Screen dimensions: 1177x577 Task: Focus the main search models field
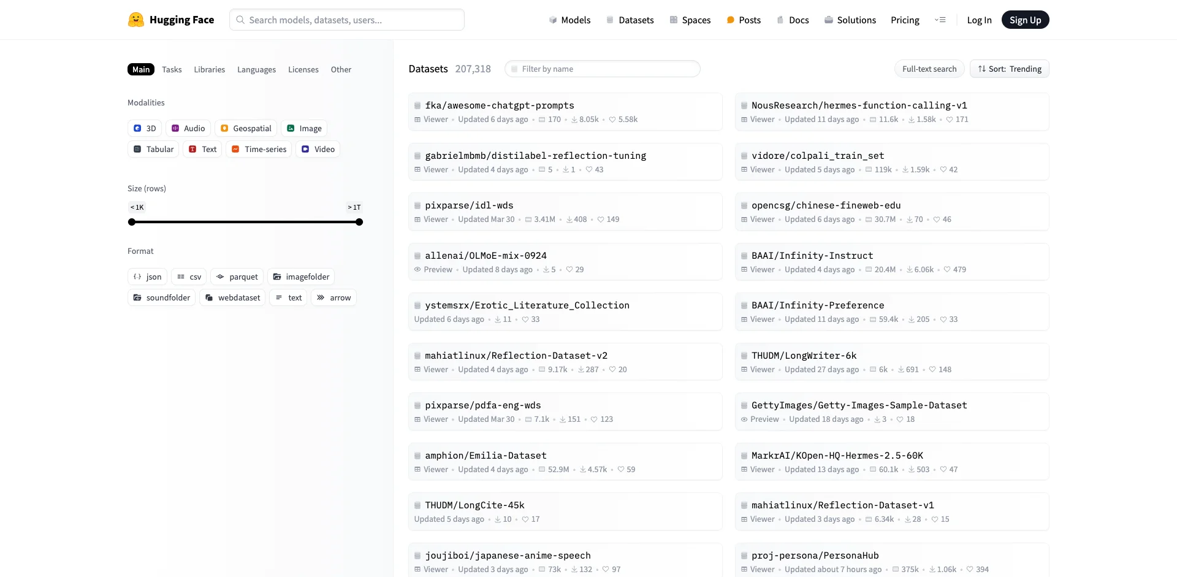click(347, 20)
